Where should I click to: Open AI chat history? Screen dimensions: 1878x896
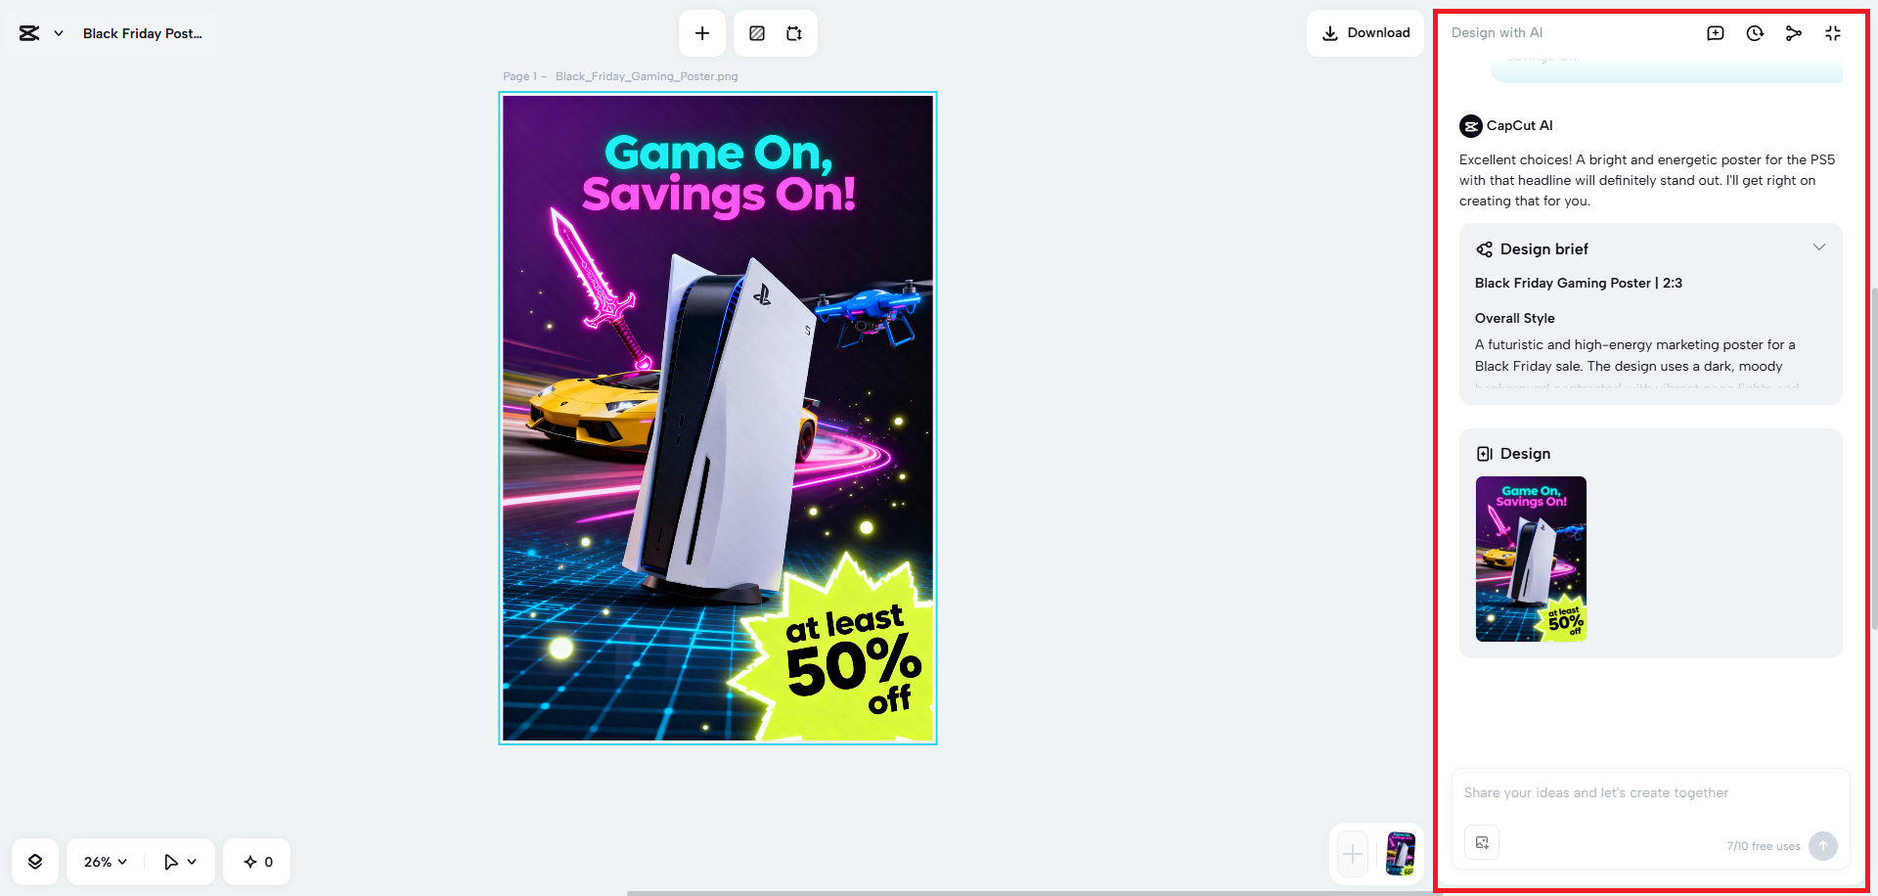pyautogui.click(x=1755, y=33)
